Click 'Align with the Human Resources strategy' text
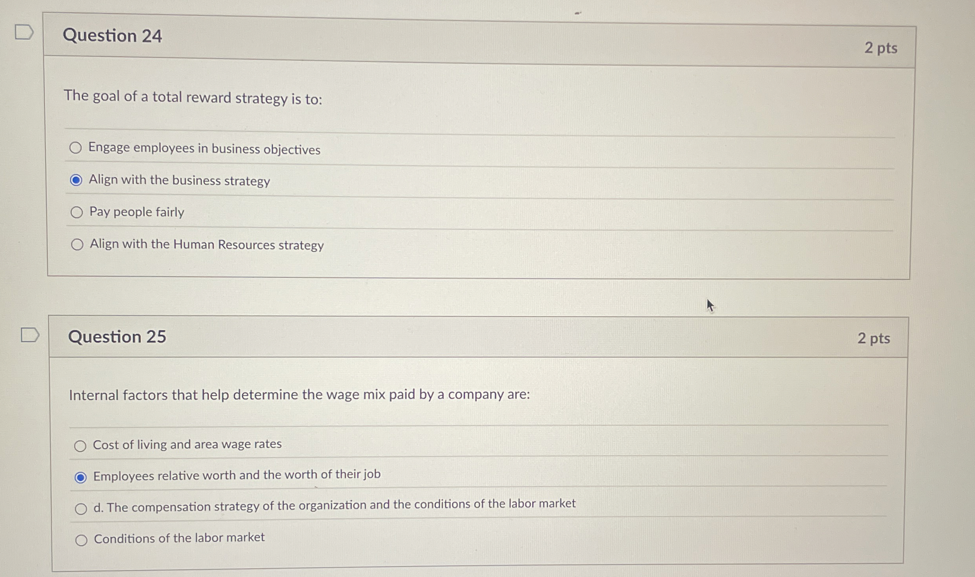 coord(207,244)
